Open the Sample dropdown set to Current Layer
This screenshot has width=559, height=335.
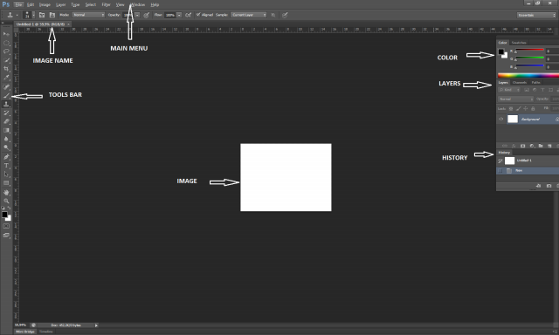[x=248, y=15]
